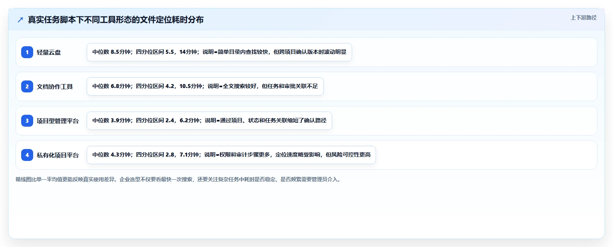
Task: Select the number 3 badge for 项目型管理平台
Action: tap(27, 121)
